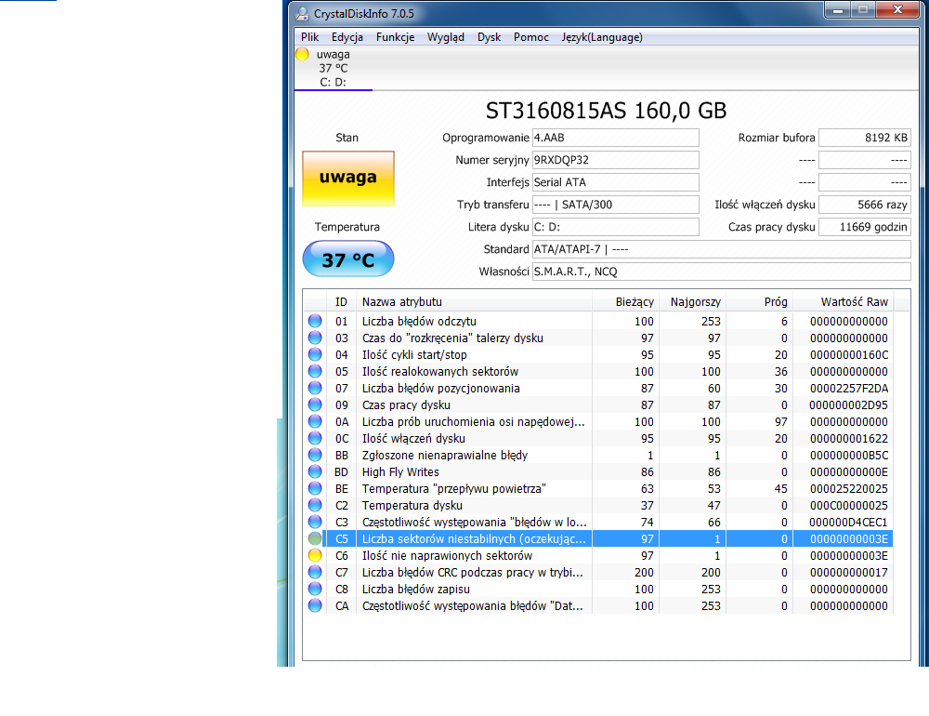Image resolution: width=929 pixels, height=716 pixels.
Task: Select the High Fly Writes row
Action: [598, 471]
